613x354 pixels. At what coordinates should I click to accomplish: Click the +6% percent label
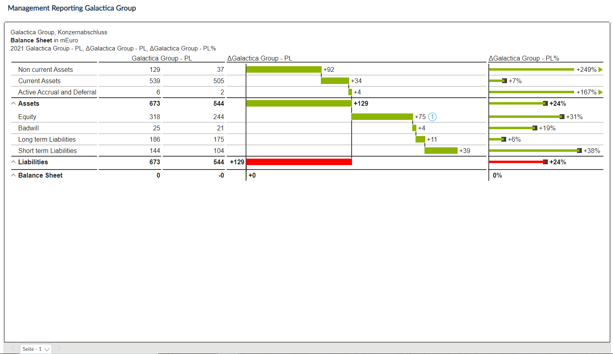click(514, 139)
